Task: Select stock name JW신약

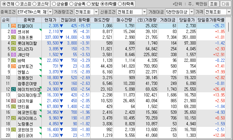Action: point(23,55)
